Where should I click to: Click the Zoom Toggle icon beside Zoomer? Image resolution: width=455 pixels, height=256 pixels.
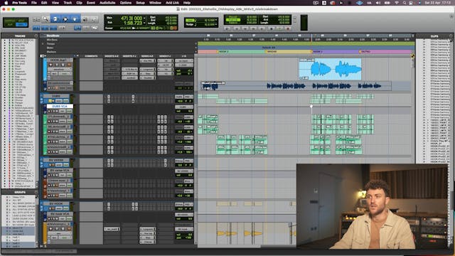36,19
